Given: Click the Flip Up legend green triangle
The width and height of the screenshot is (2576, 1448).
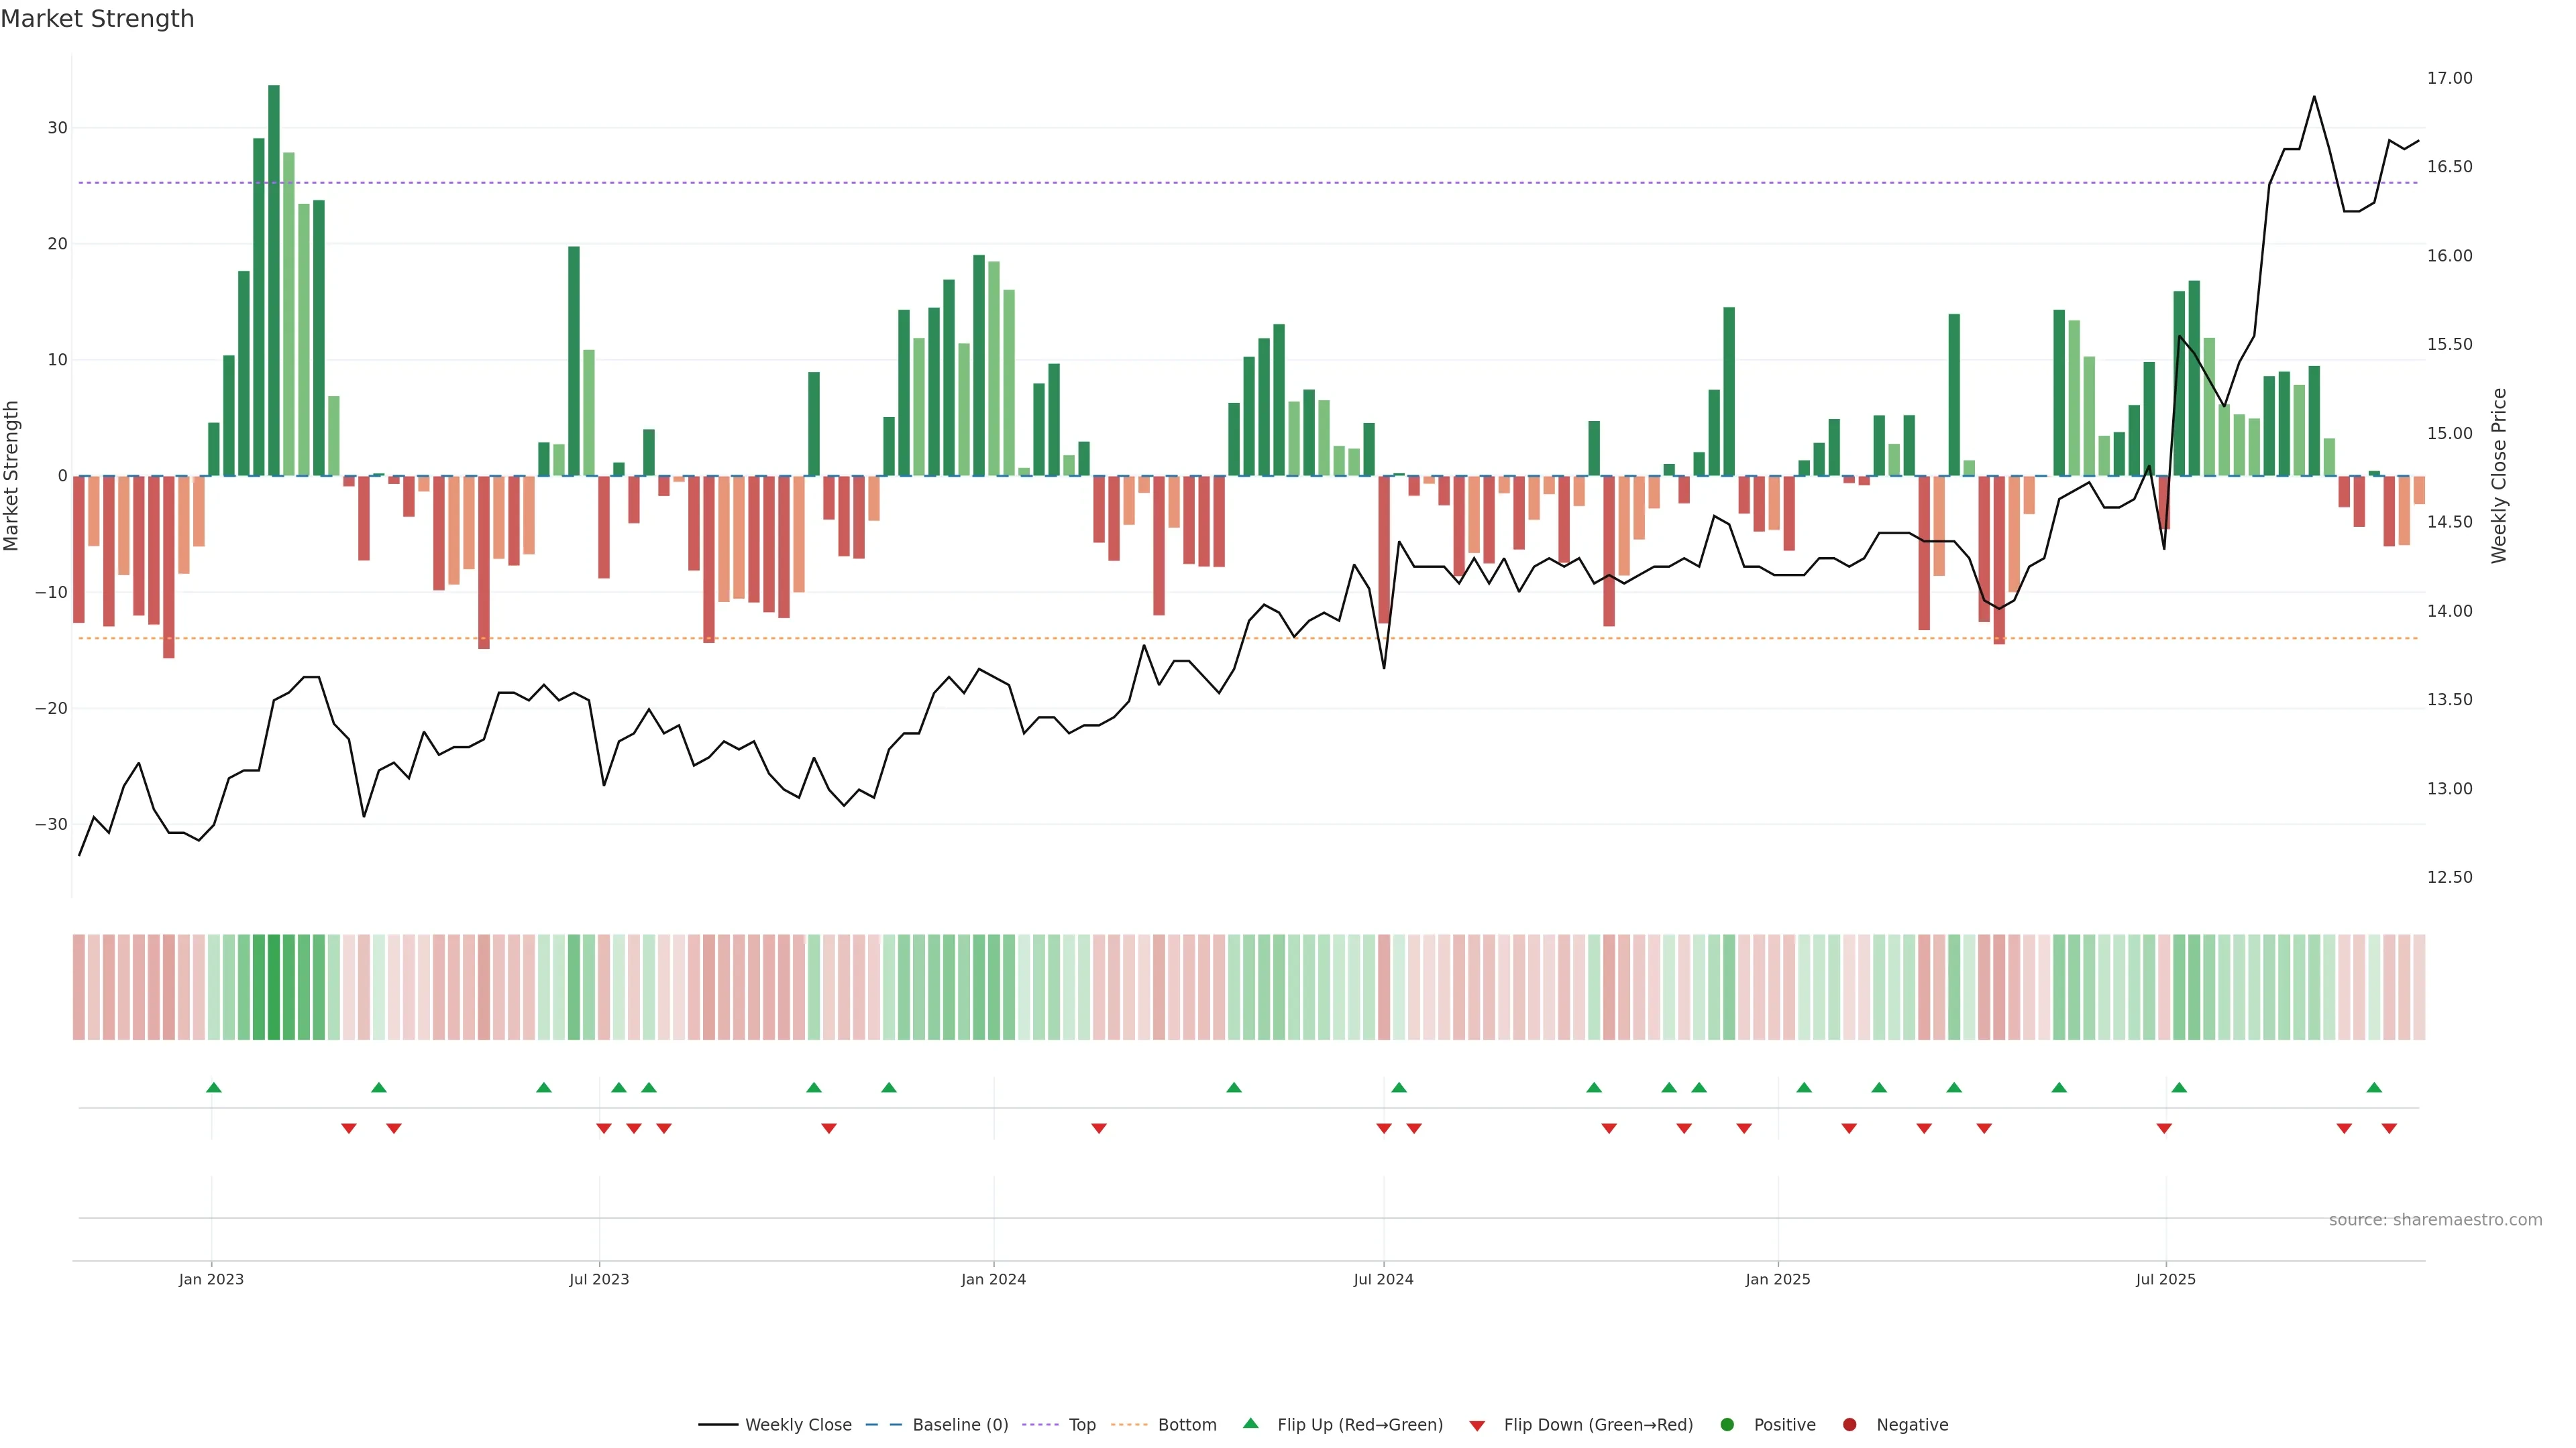Looking at the screenshot, I should (1250, 1424).
